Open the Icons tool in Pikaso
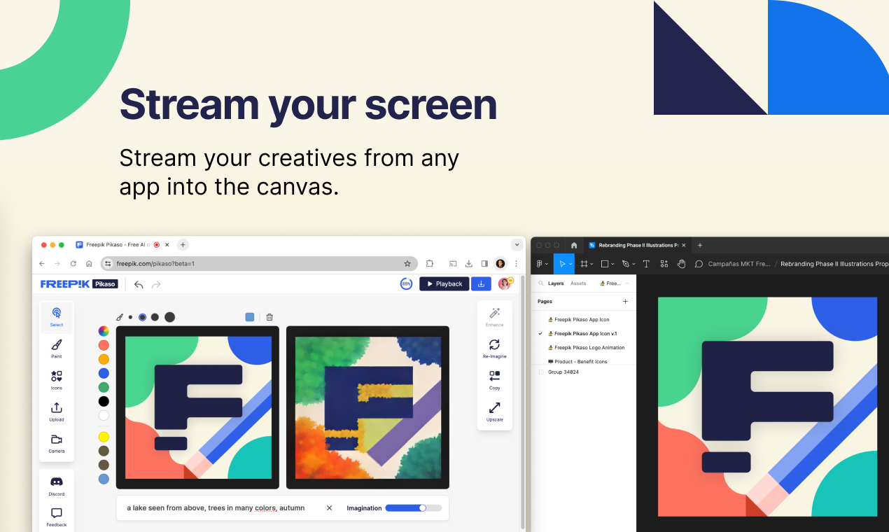Image resolution: width=889 pixels, height=532 pixels. coord(57,379)
